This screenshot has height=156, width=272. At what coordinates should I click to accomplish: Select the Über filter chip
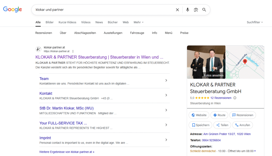tap(63, 33)
